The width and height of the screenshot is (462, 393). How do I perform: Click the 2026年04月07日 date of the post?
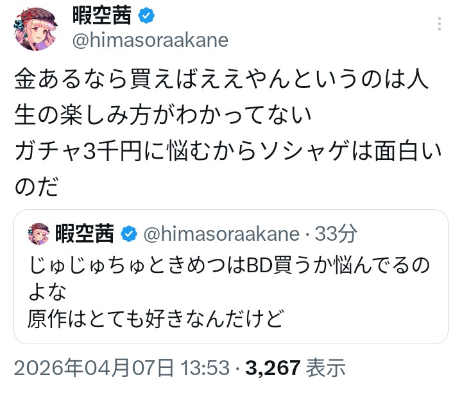coord(93,368)
